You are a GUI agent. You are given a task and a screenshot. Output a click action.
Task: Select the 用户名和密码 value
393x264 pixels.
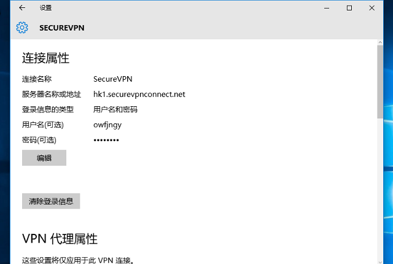pos(115,109)
